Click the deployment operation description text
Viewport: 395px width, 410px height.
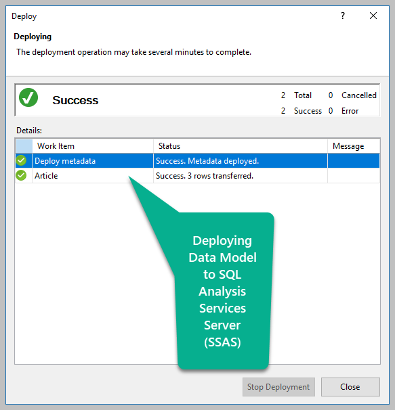pyautogui.click(x=134, y=52)
